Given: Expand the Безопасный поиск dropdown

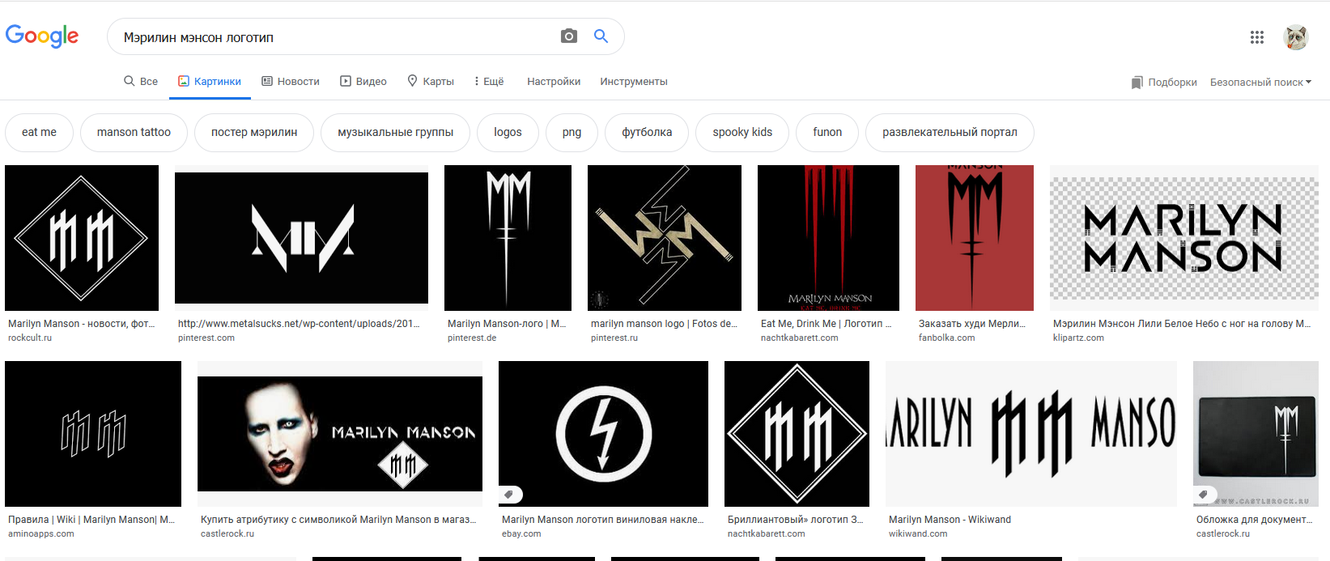Looking at the screenshot, I should pyautogui.click(x=1260, y=82).
